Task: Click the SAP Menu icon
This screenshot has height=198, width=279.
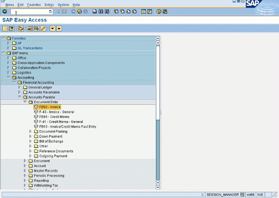Action: point(12,28)
